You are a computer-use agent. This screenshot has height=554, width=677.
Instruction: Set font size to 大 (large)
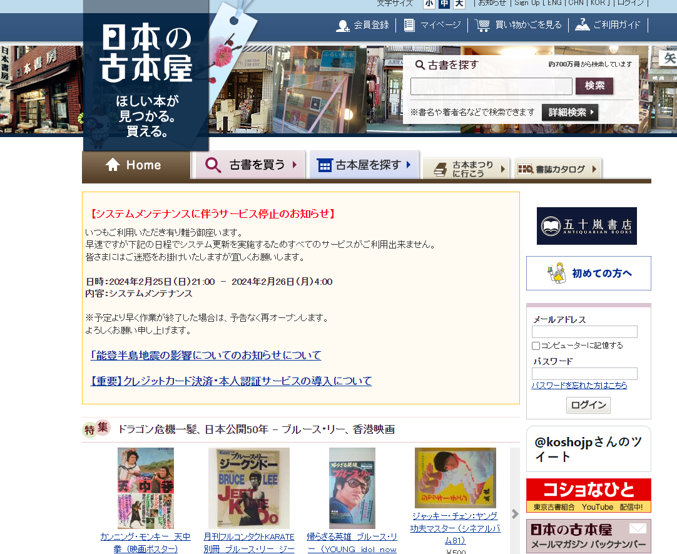coord(459,4)
